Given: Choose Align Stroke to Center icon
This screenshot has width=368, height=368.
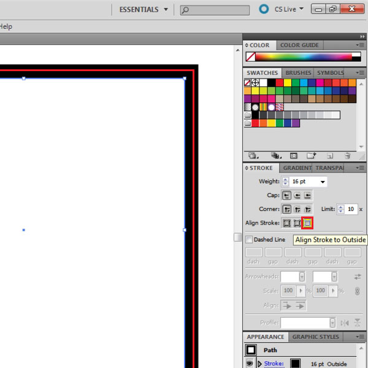Looking at the screenshot, I should pos(286,223).
